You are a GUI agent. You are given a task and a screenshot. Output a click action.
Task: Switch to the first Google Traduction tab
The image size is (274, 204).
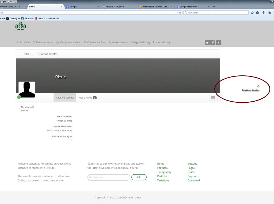119,7
